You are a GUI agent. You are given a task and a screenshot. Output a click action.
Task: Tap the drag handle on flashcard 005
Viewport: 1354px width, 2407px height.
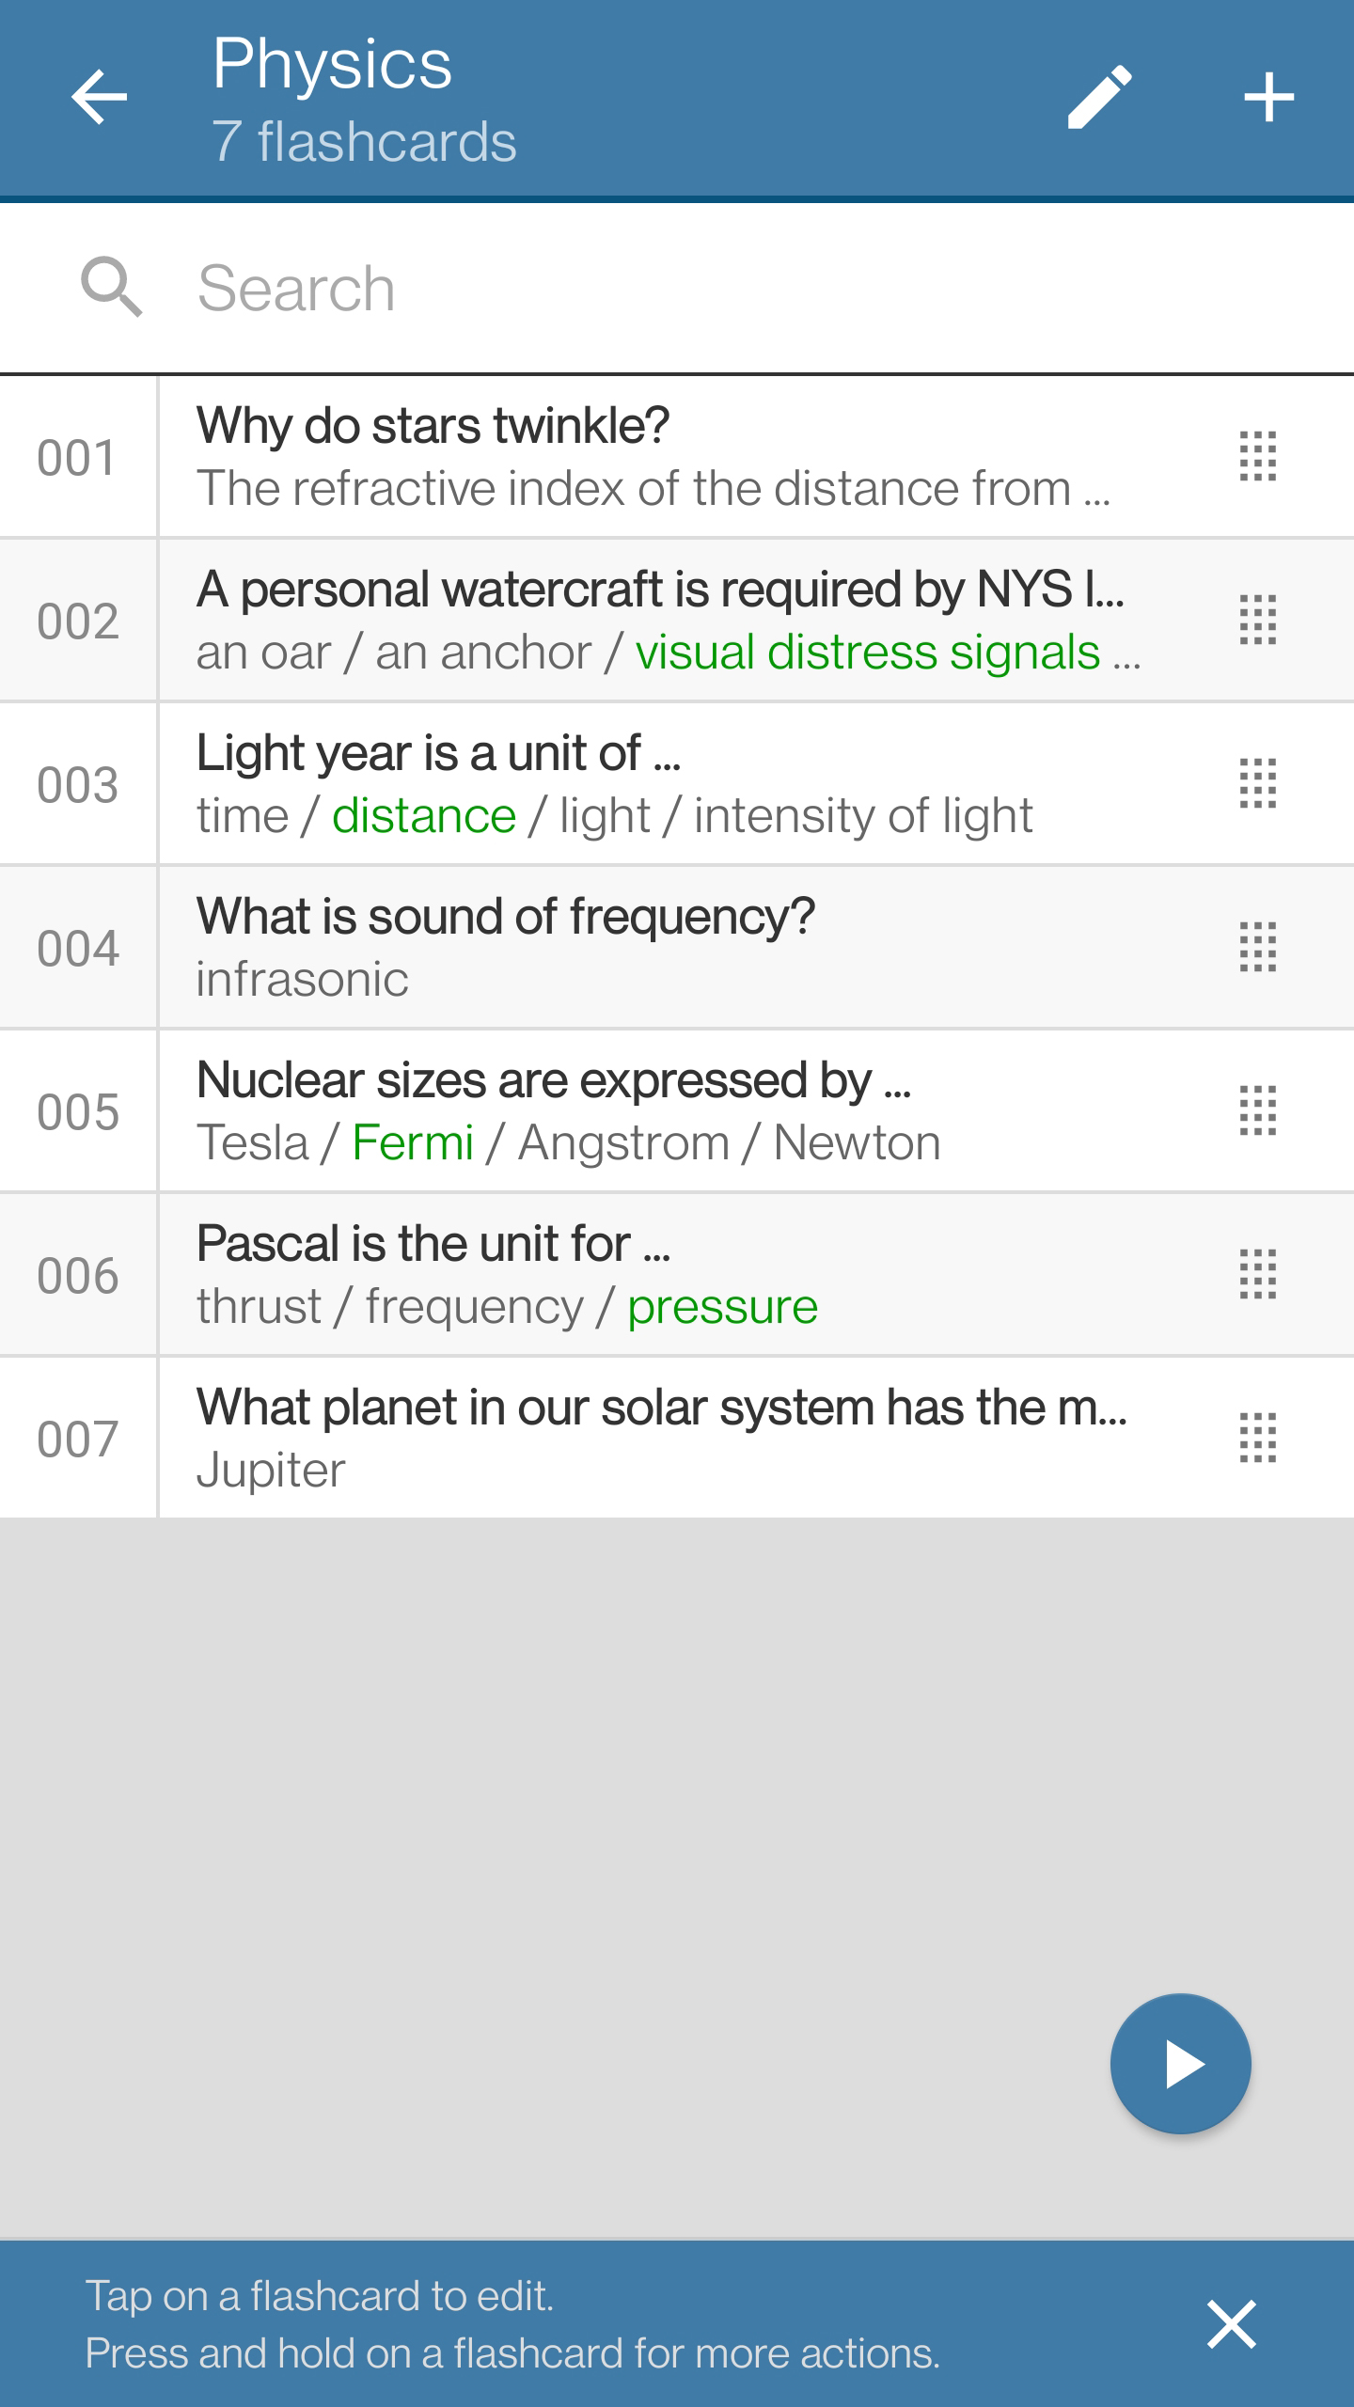click(1257, 1111)
